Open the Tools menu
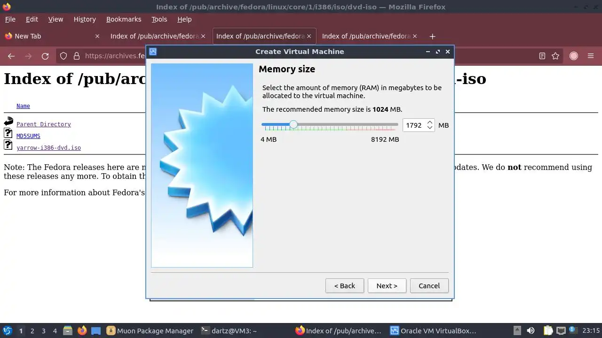The image size is (602, 338). (159, 19)
